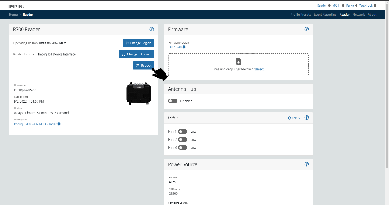Image resolution: width=389 pixels, height=205 pixels.
Task: Click the R700 reader device image
Action: click(x=138, y=94)
